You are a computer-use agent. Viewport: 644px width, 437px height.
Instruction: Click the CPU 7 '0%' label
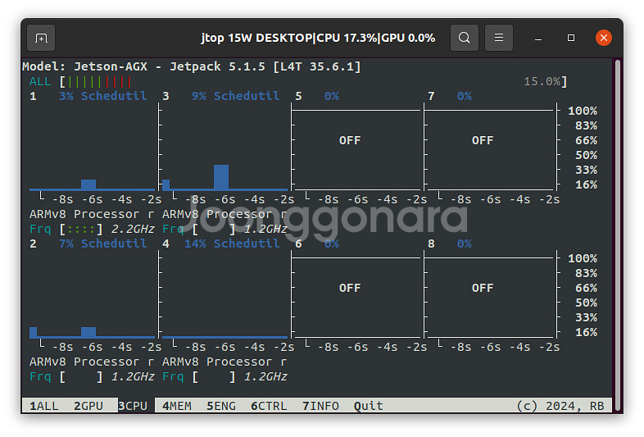(x=464, y=96)
